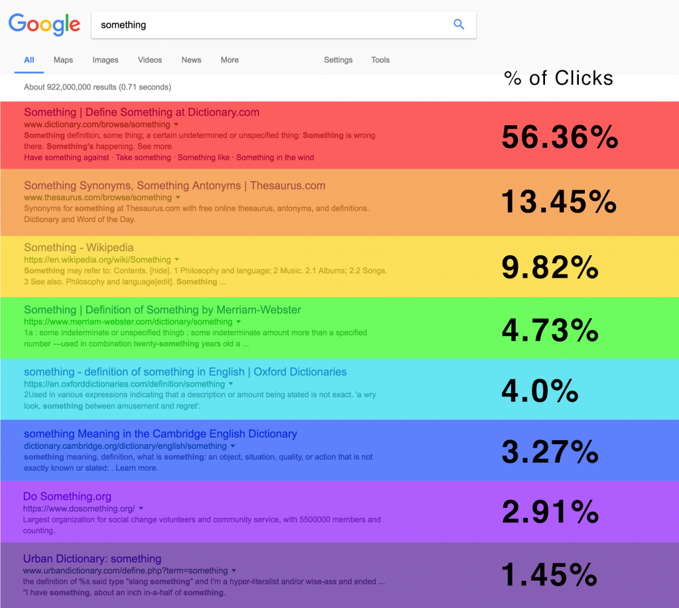Click the 'Something in the wind' sitelink
The image size is (679, 608).
coord(275,157)
